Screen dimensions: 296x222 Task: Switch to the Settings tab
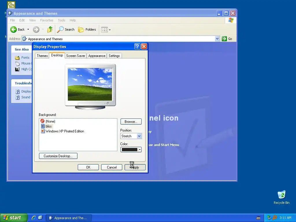coord(114,56)
